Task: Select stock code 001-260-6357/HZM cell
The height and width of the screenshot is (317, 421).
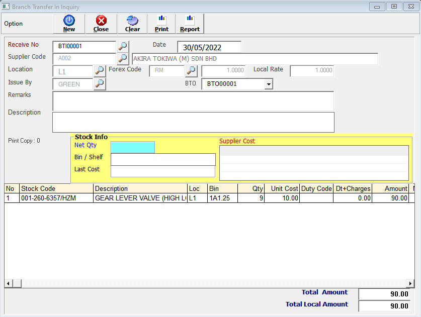Action: point(56,198)
